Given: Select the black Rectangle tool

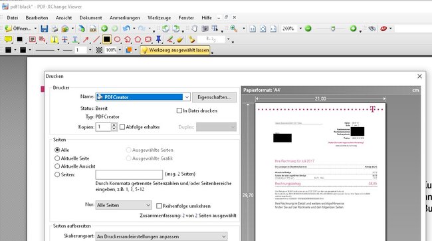Looking at the screenshot, I should coord(106,39).
